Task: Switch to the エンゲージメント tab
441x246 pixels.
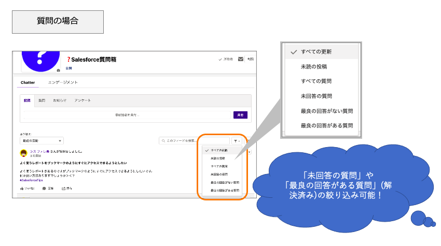Action: point(63,82)
